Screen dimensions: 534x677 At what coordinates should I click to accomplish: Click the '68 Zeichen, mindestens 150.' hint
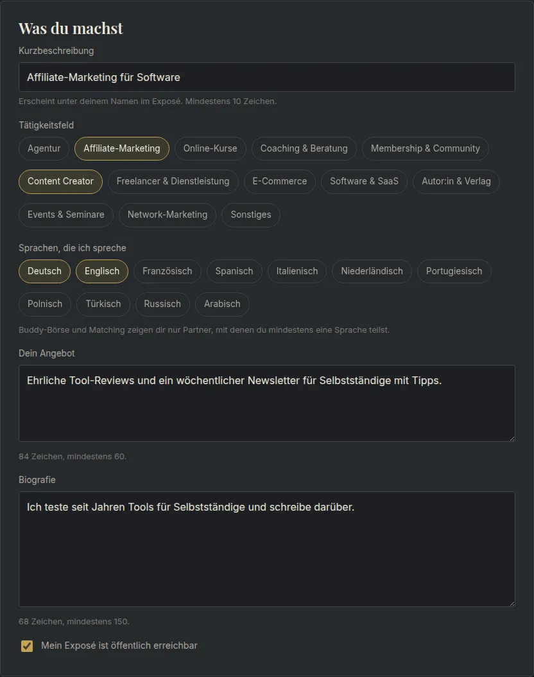click(x=74, y=621)
